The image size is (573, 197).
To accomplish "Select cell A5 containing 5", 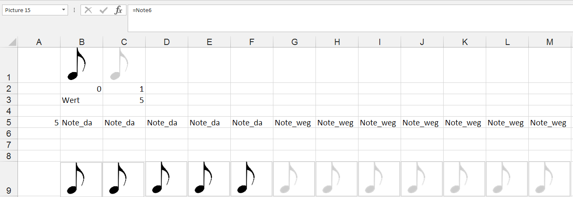I will pyautogui.click(x=39, y=123).
